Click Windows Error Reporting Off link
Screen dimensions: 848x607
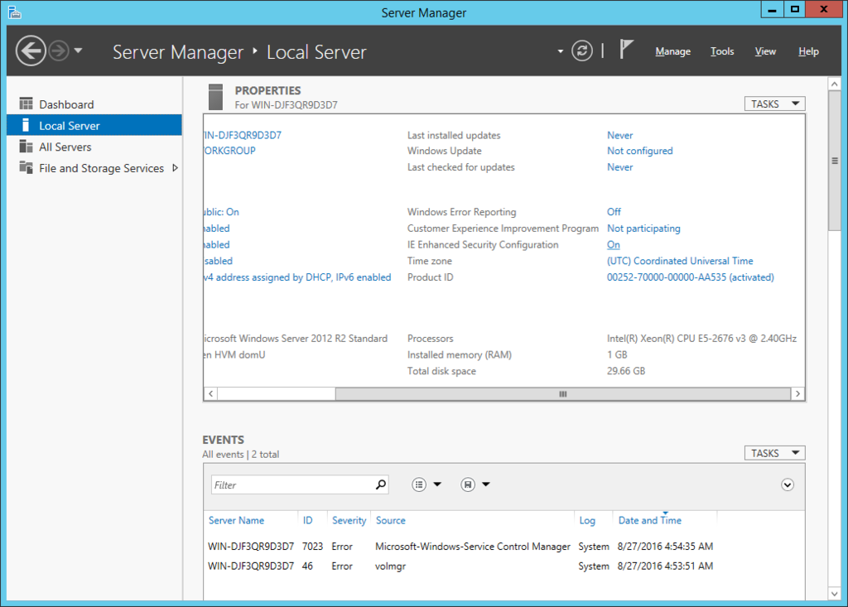coord(614,211)
